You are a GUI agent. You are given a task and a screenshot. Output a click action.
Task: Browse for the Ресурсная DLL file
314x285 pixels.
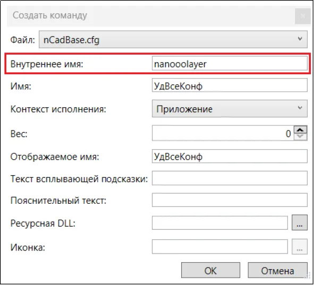299,222
